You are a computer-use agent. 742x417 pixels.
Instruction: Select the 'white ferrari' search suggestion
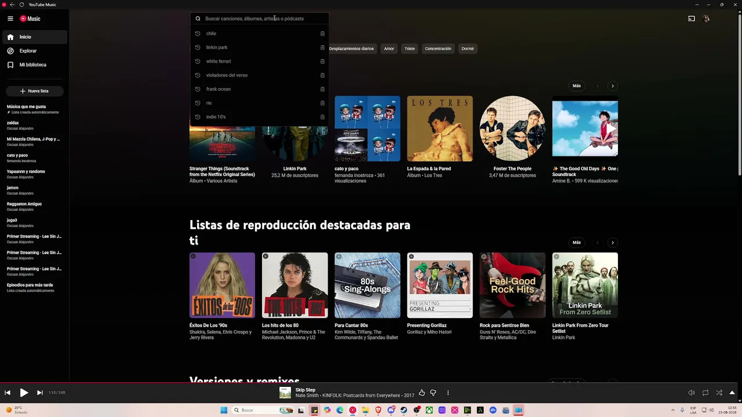260,61
